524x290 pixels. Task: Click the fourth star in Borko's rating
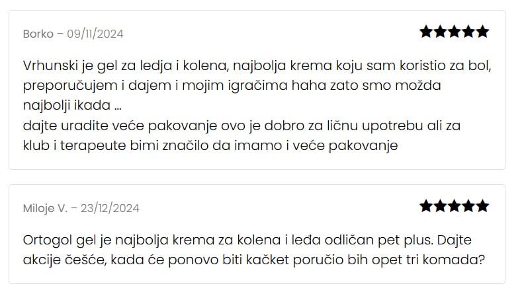click(468, 32)
